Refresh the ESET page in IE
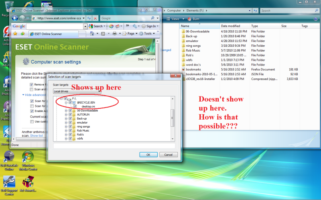The width and height of the screenshot is (321, 200). (x=89, y=18)
